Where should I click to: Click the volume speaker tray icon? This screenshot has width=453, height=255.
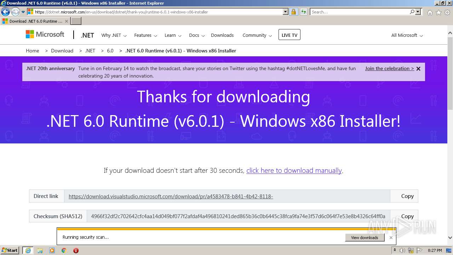[x=402, y=250]
